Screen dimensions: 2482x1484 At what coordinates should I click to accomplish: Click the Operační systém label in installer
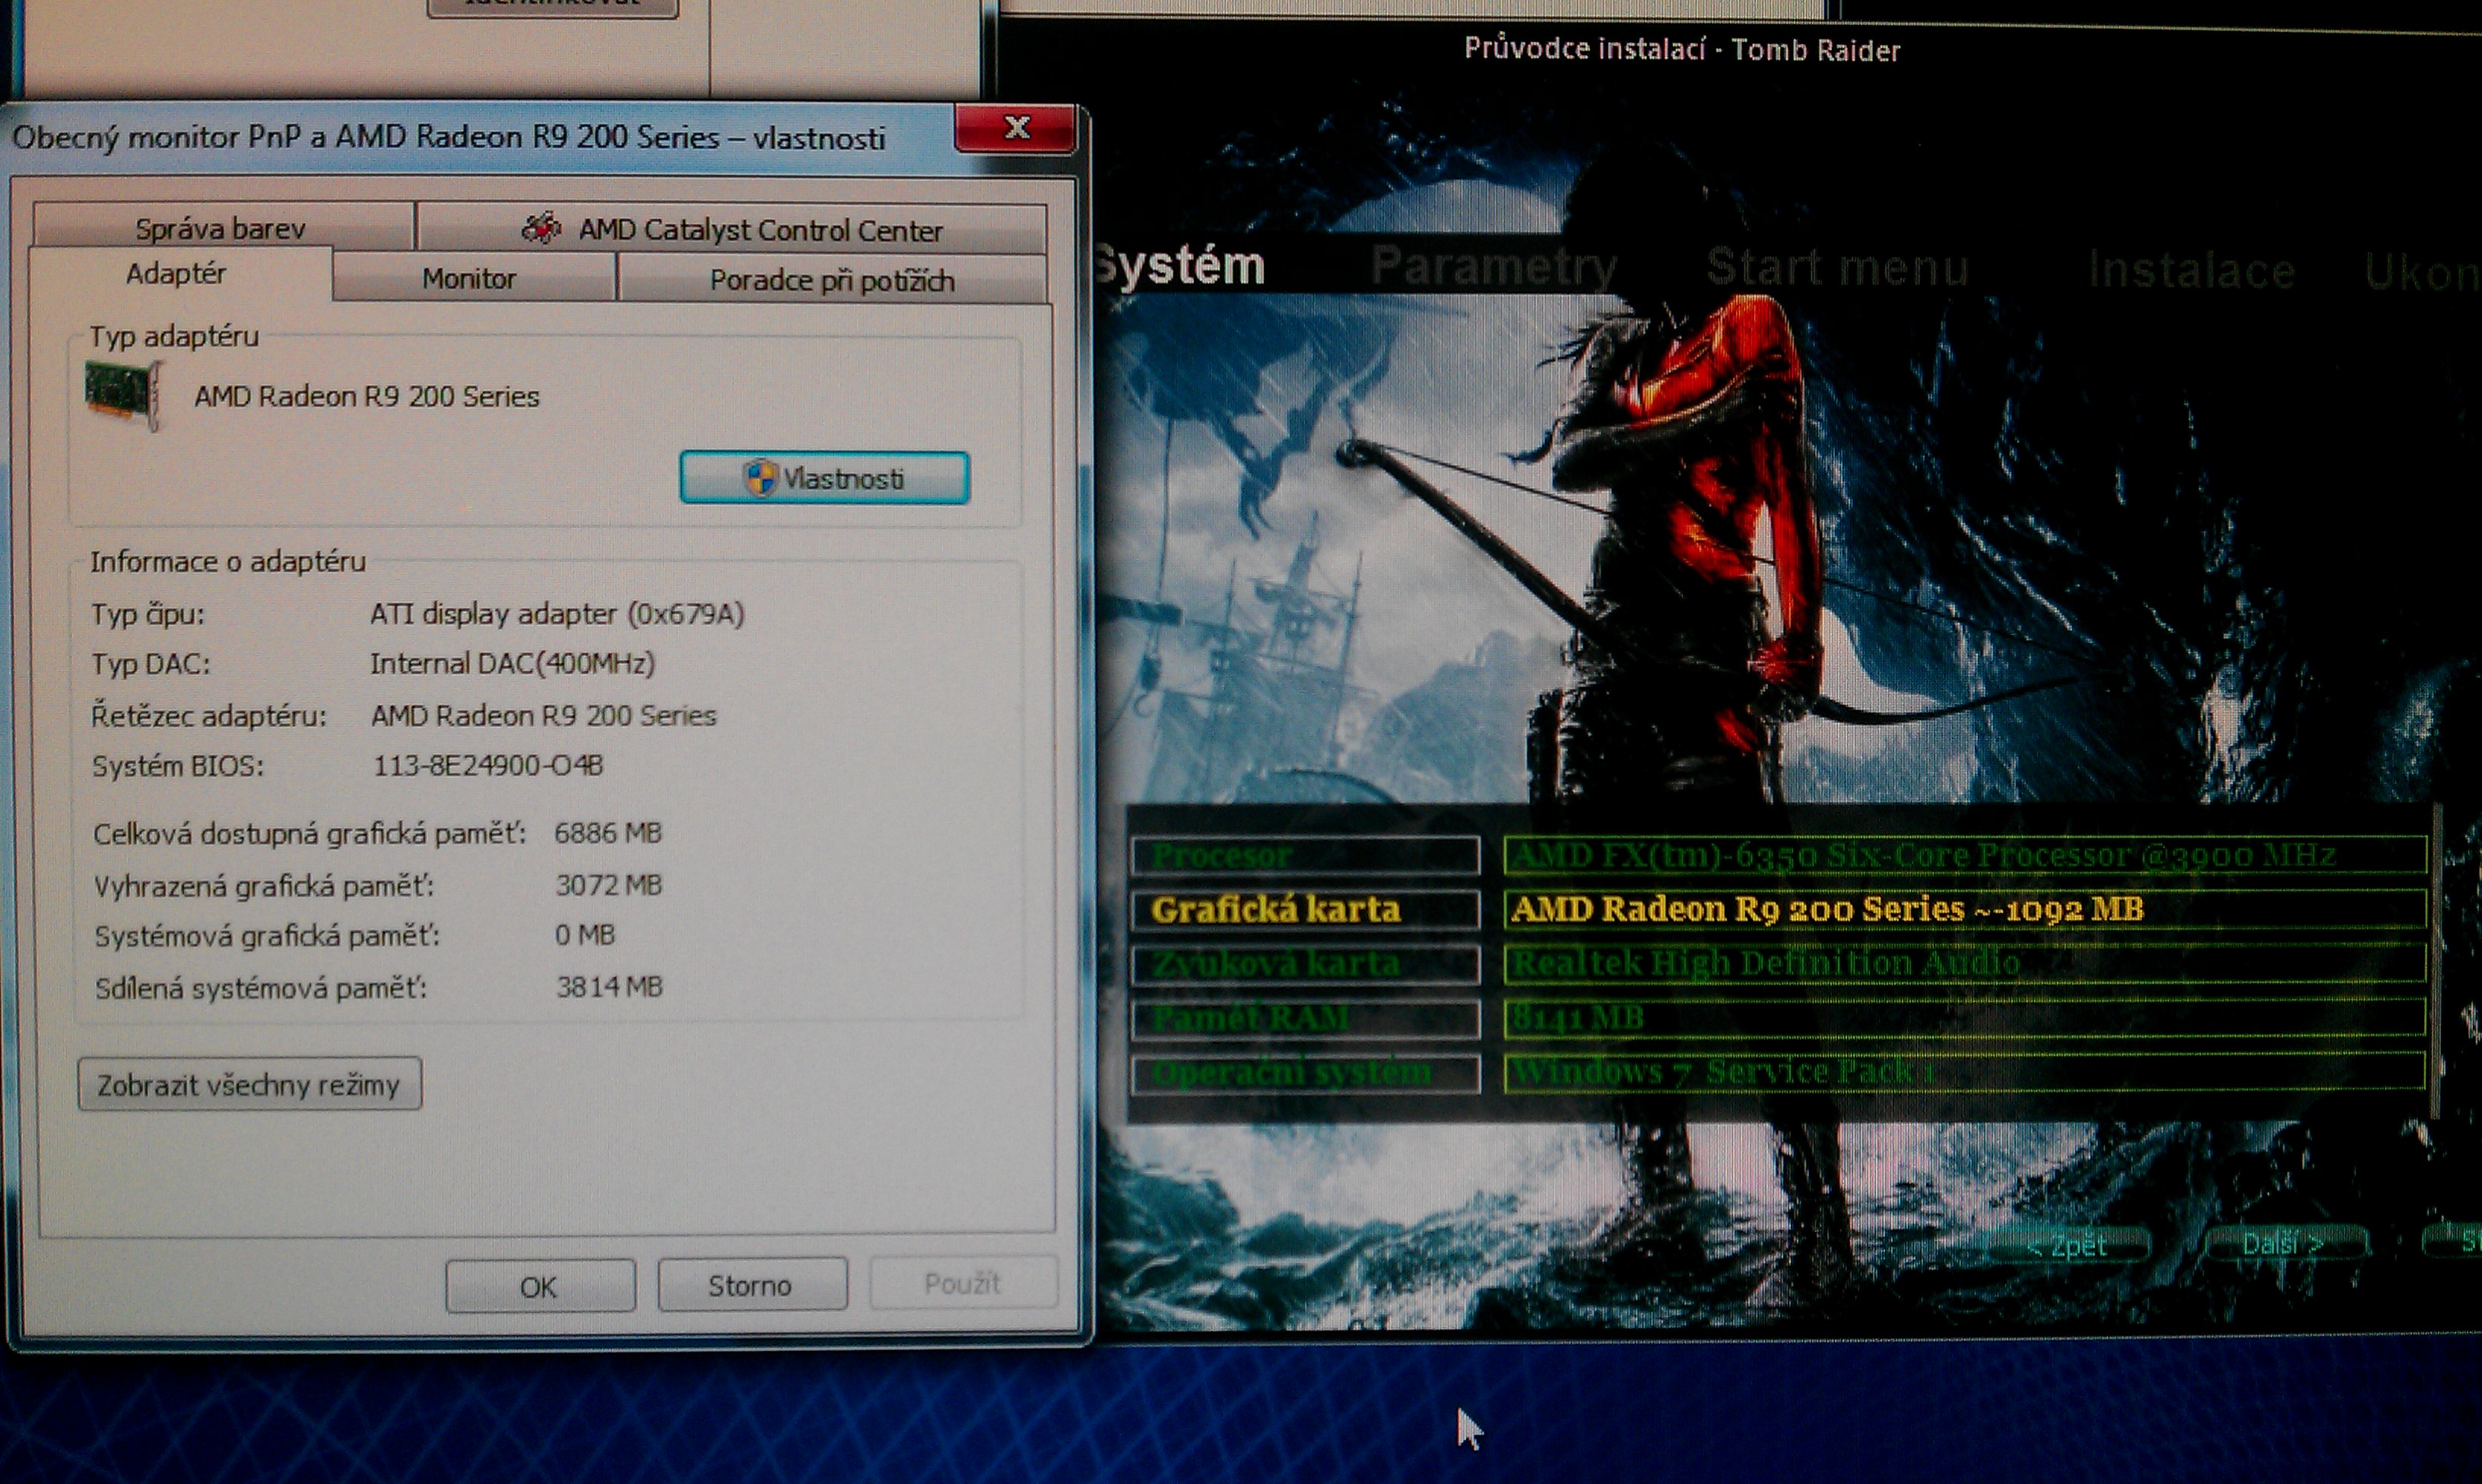[x=1305, y=1074]
